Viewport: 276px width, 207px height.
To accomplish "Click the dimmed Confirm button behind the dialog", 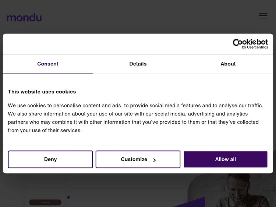I will pos(45,202).
